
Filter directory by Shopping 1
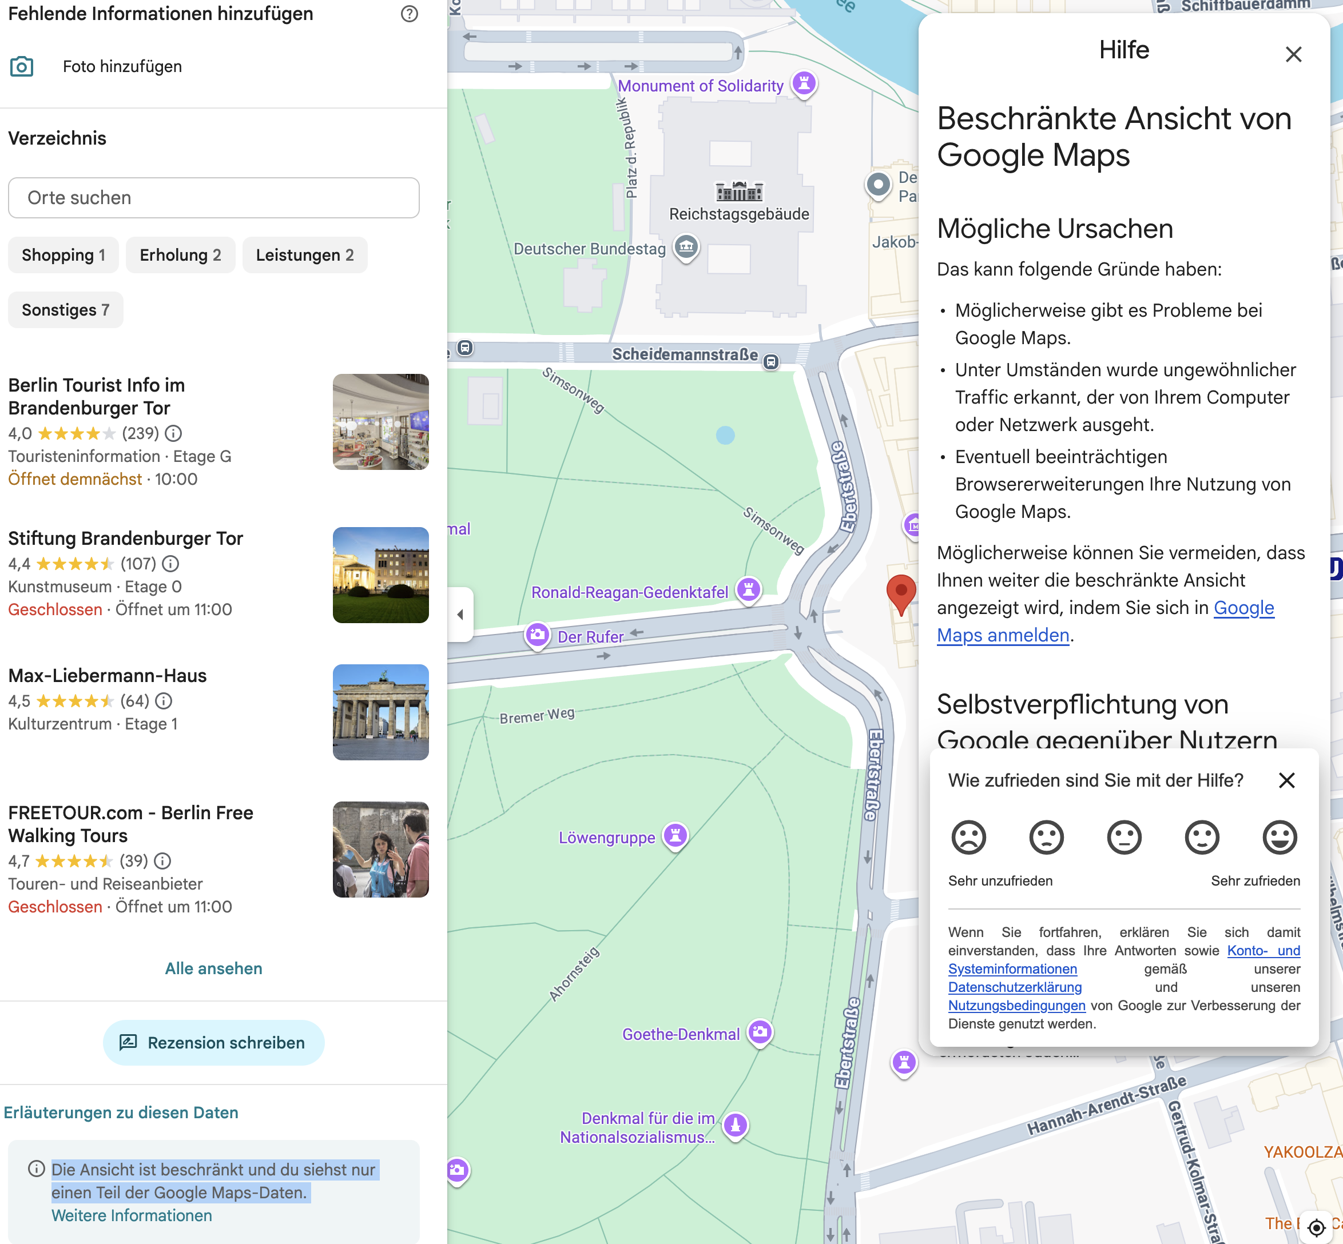click(x=63, y=255)
